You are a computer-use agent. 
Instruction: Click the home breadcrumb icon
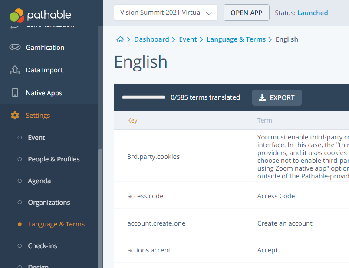click(x=120, y=39)
